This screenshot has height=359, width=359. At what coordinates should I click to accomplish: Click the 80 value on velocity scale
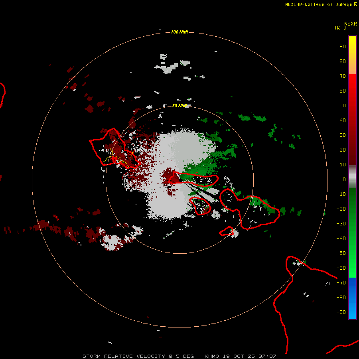(x=343, y=61)
